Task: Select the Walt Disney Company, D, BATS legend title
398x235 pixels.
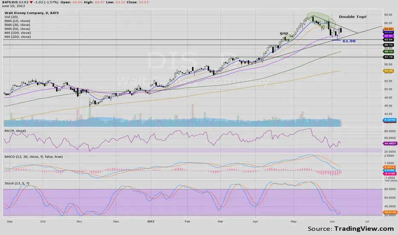Action: click(32, 13)
